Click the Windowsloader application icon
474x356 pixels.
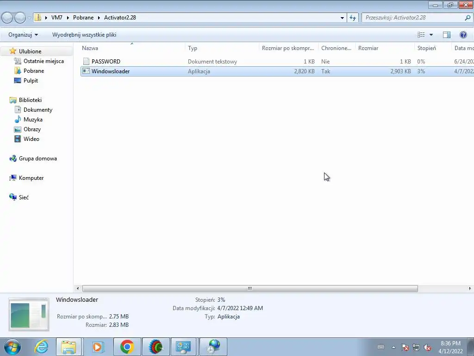coord(86,71)
